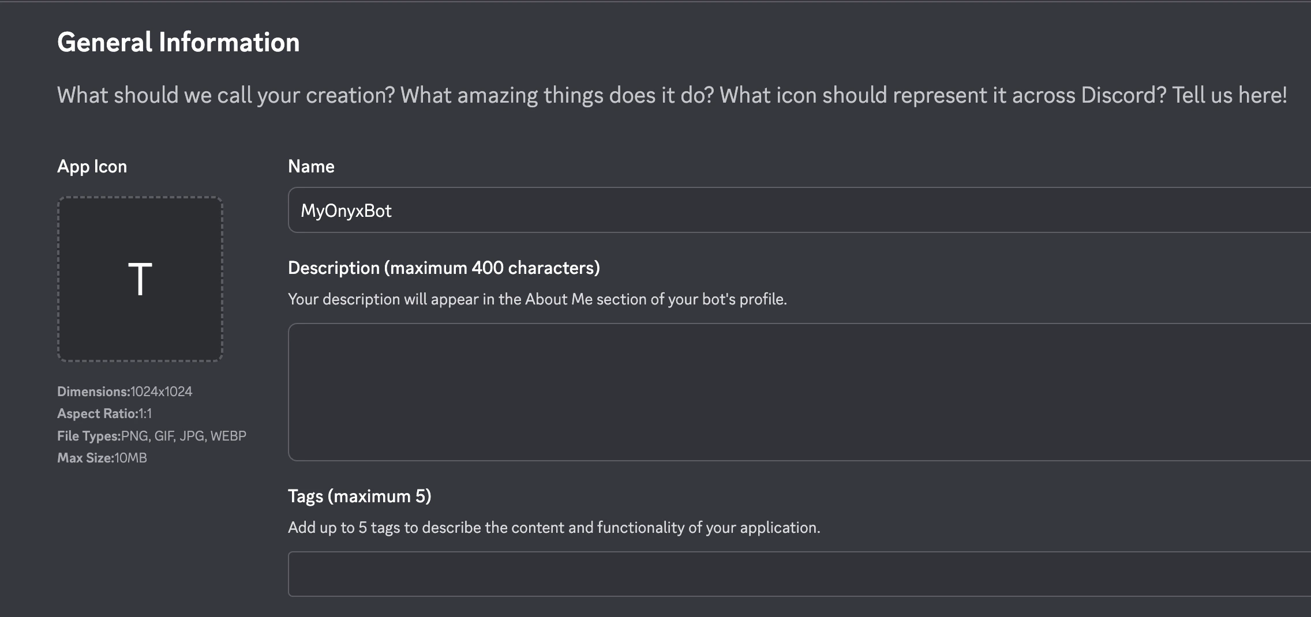1311x617 pixels.
Task: Click the Dimensions 1024x1024 requirement text
Action: pyautogui.click(x=125, y=392)
